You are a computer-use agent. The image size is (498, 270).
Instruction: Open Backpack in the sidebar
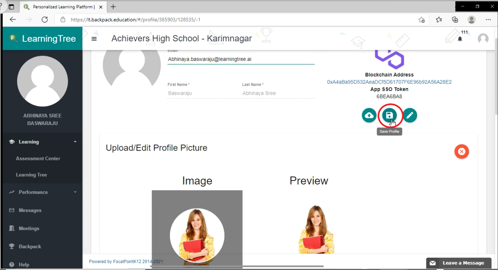point(30,247)
